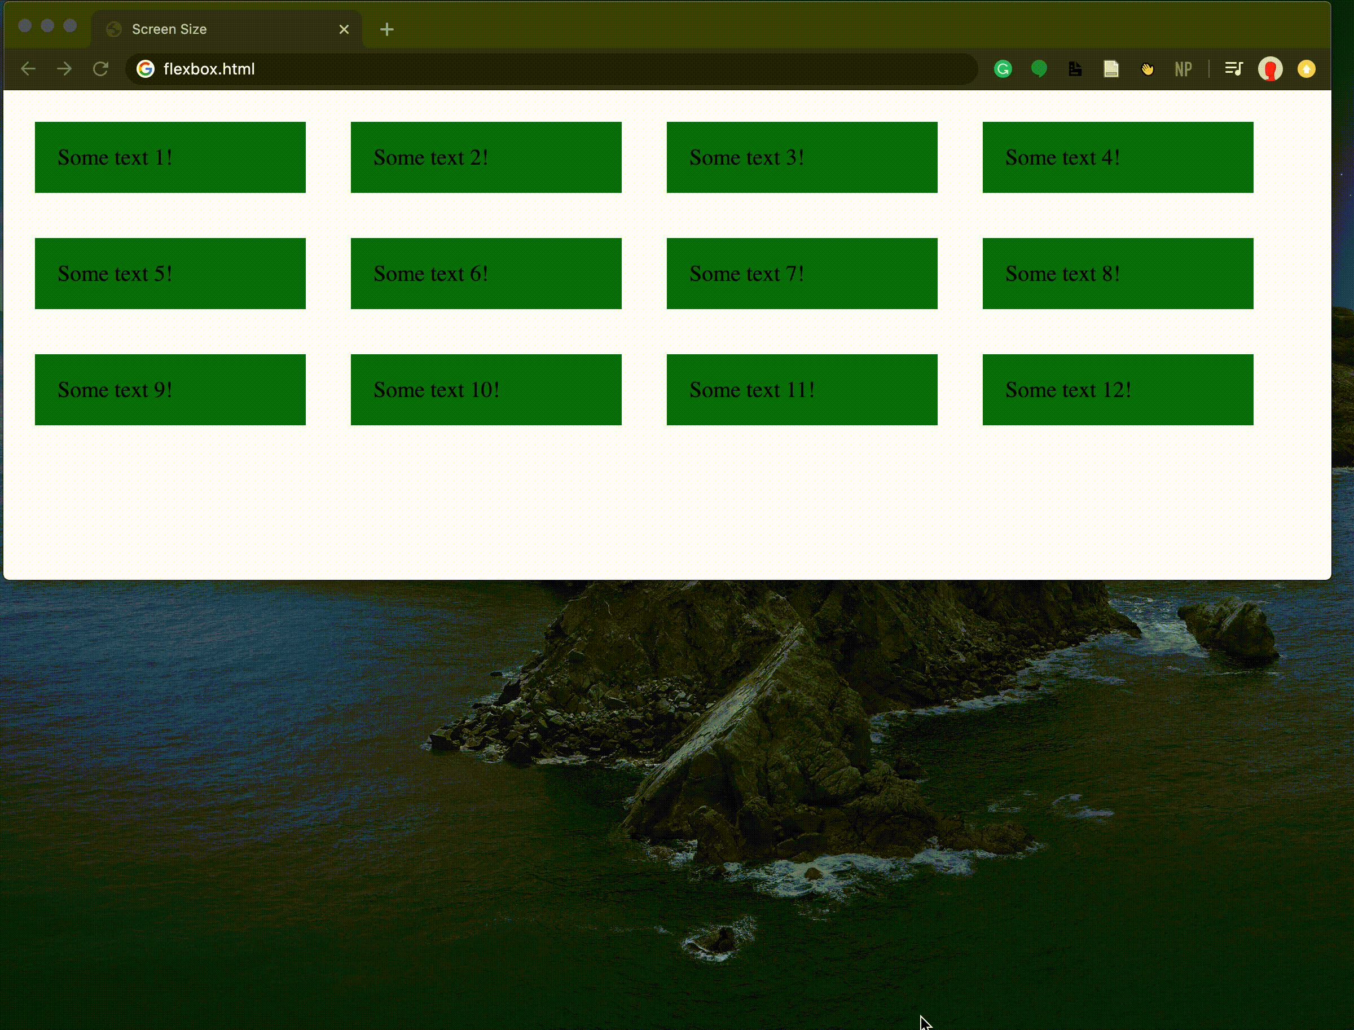The height and width of the screenshot is (1030, 1354).
Task: Click the Google favicon in the address bar
Action: pyautogui.click(x=145, y=69)
